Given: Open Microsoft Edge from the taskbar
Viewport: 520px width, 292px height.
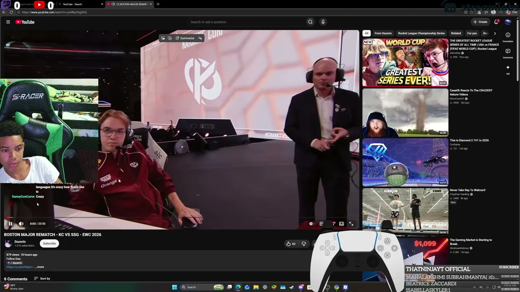Looking at the screenshot, I should pyautogui.click(x=238, y=287).
